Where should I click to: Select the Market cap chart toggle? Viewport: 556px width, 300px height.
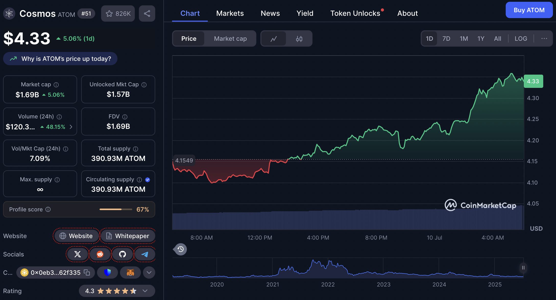pos(230,39)
